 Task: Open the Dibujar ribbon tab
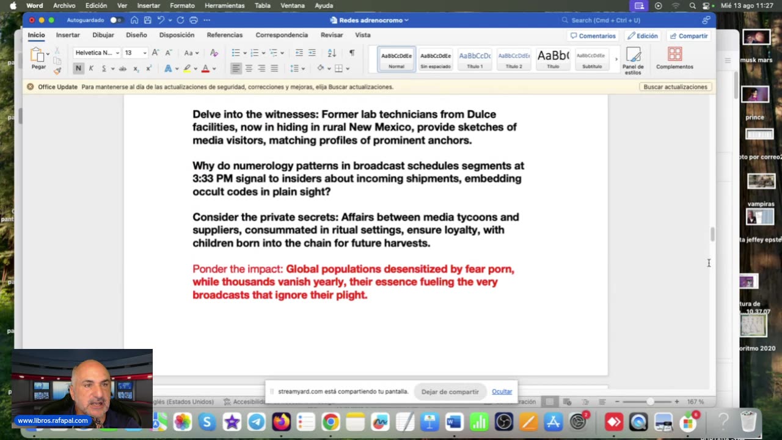tap(103, 35)
